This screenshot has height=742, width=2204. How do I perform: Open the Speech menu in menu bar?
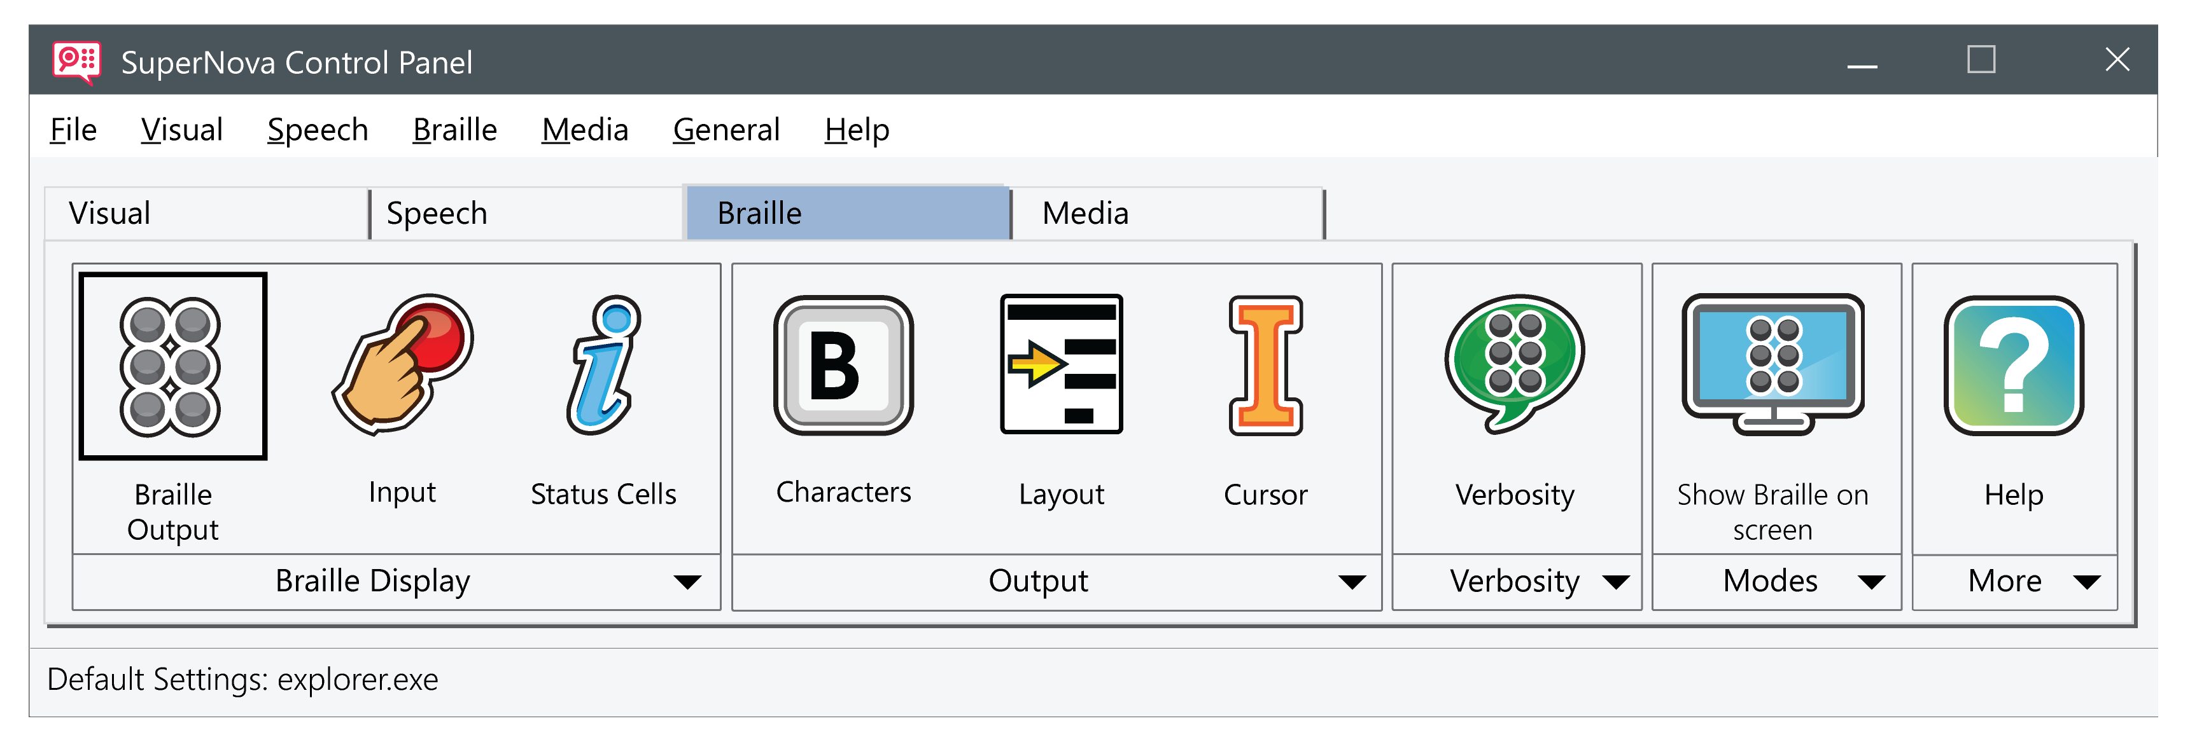pos(318,130)
